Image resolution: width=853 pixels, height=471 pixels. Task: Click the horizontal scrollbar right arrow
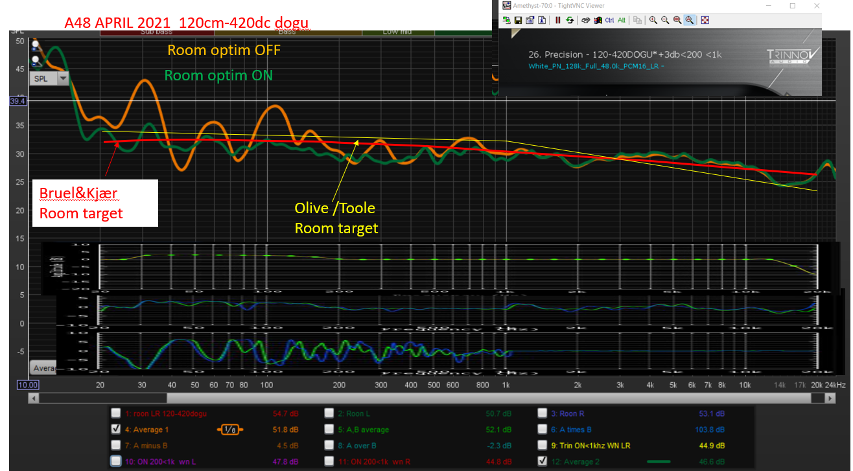[x=830, y=400]
